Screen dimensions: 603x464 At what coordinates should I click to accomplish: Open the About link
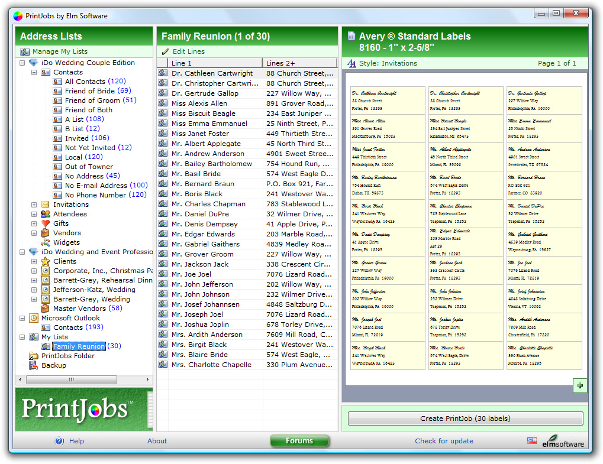(x=157, y=441)
